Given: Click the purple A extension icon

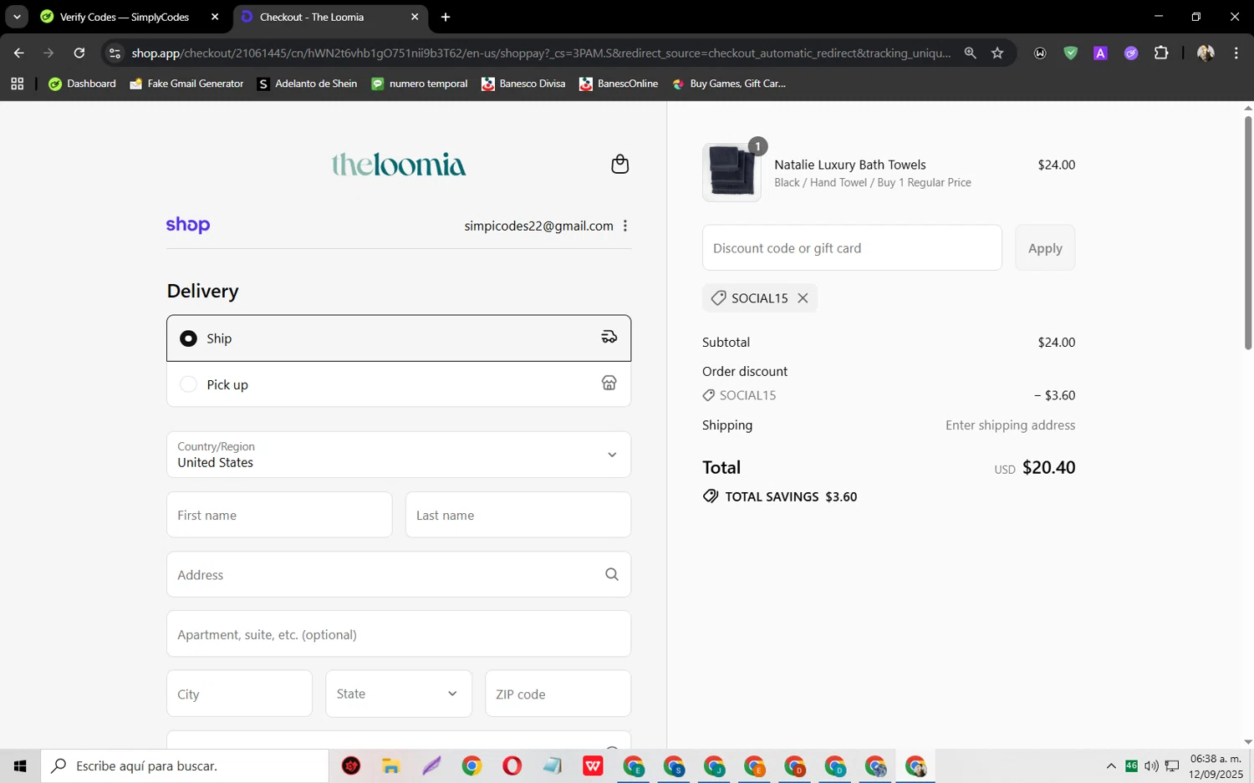Looking at the screenshot, I should [x=1100, y=53].
